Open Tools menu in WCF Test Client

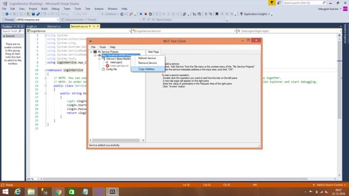tap(103, 47)
